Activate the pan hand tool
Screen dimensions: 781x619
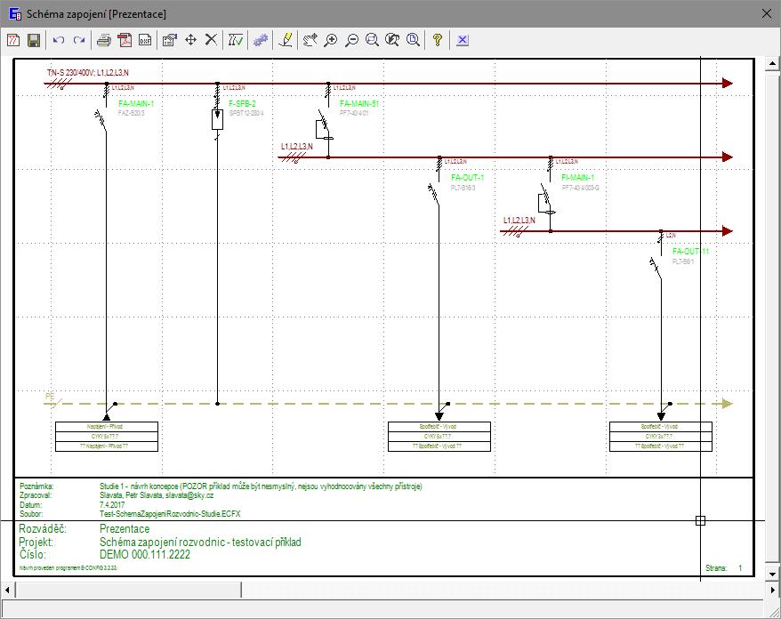click(310, 40)
